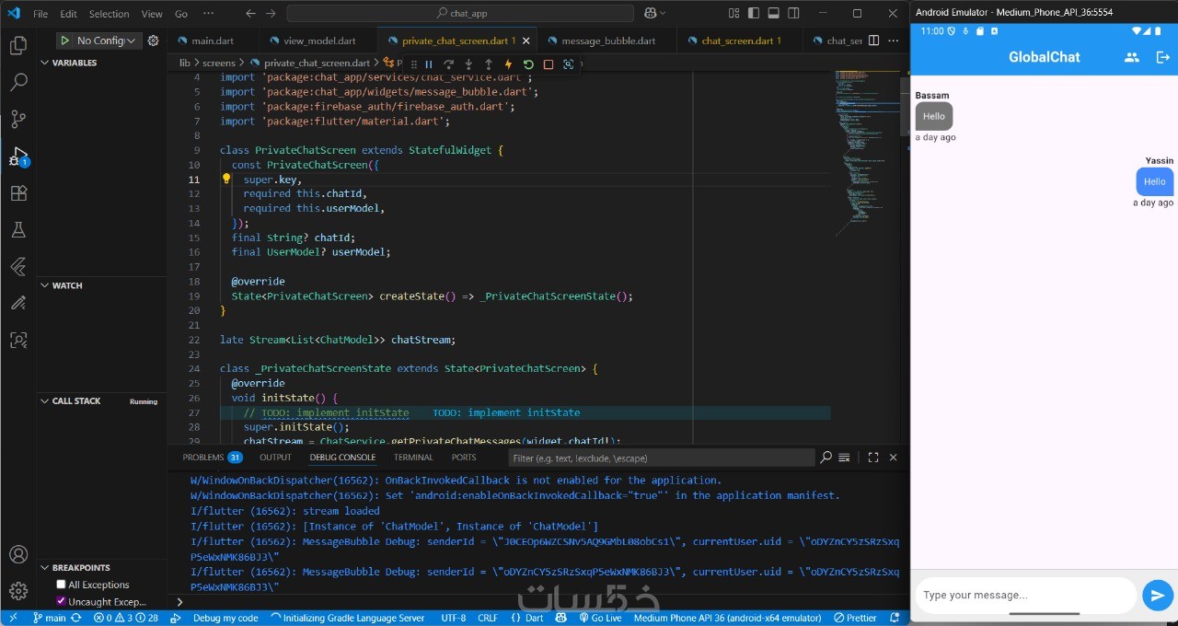Screen dimensions: 1178x626
Task: Open the Source Control view
Action: [17, 119]
